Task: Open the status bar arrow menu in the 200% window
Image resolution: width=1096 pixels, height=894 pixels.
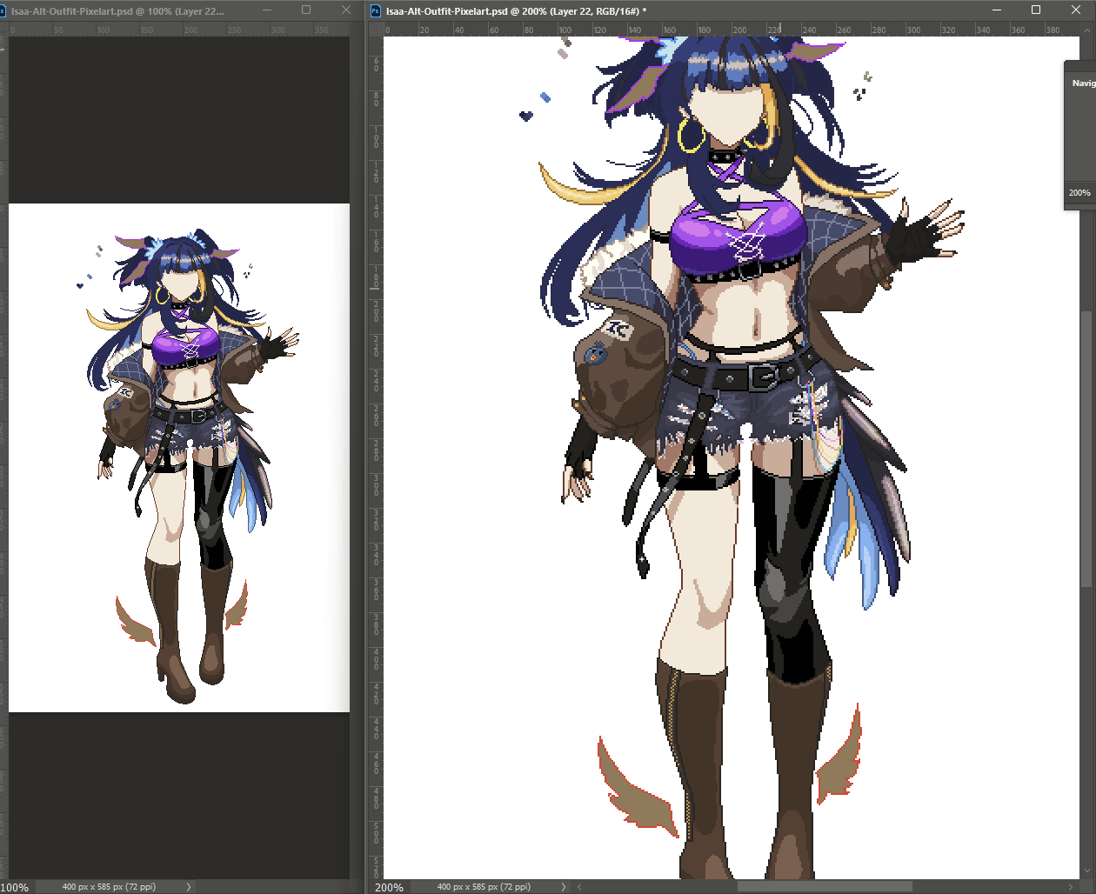Action: tap(564, 887)
